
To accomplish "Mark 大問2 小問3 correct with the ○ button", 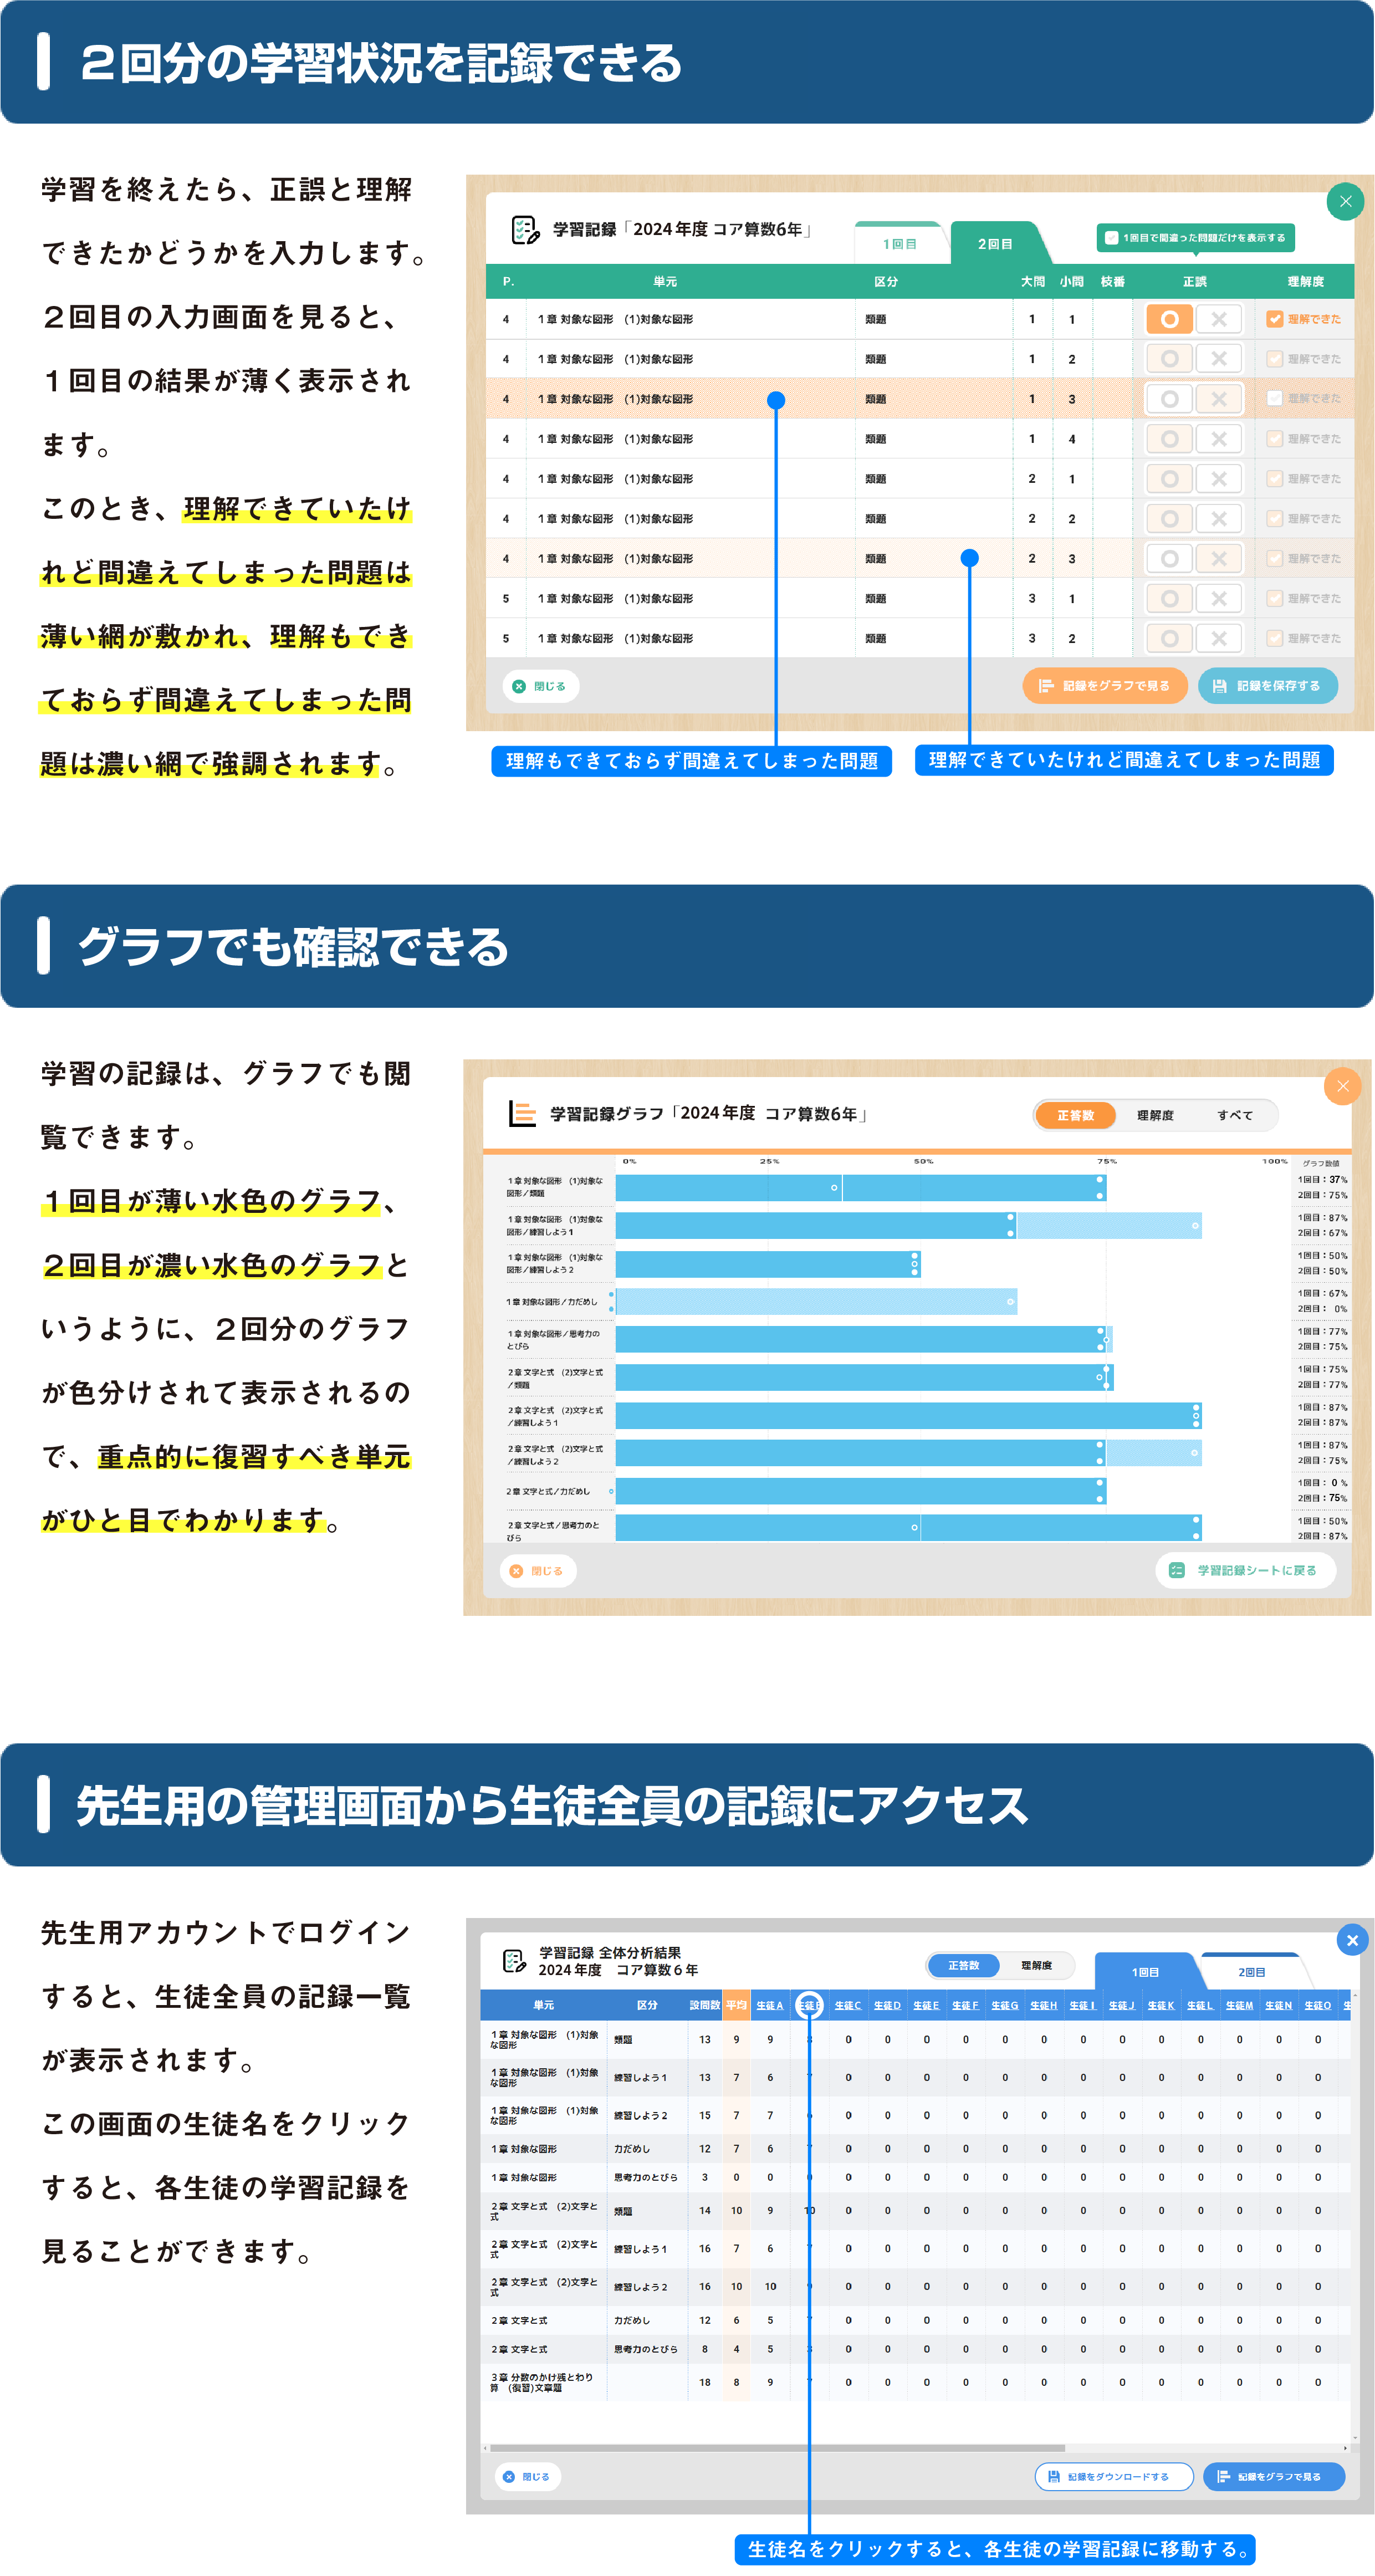I will (1169, 559).
